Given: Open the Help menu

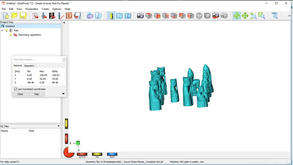Looking at the screenshot, I should click(67, 9).
